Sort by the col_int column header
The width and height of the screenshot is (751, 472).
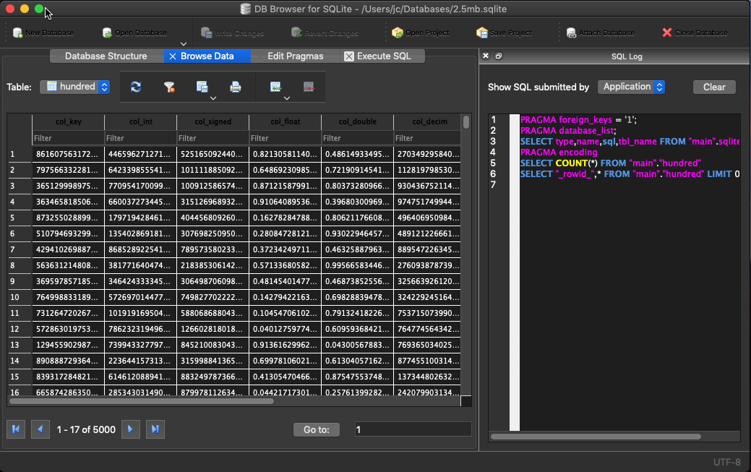(140, 121)
